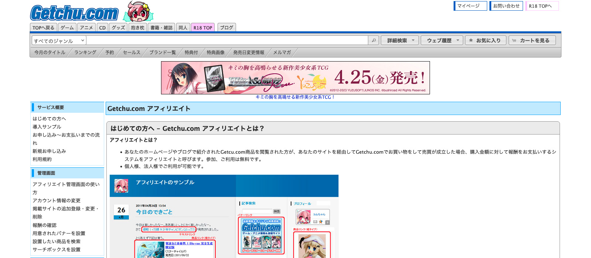Image resolution: width=591 pixels, height=258 pixels.
Task: Open アフィリエイト管理画面の使い方 link
Action: point(66,188)
